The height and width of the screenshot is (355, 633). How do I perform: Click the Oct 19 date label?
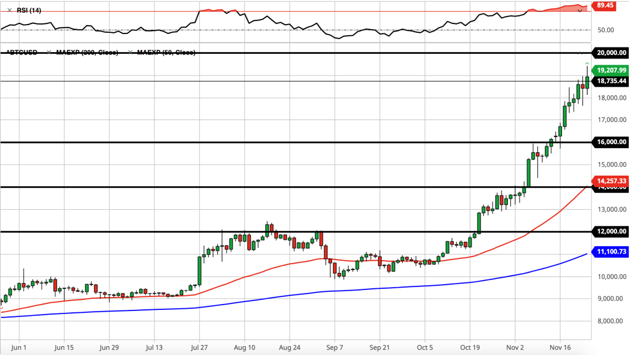[470, 347]
